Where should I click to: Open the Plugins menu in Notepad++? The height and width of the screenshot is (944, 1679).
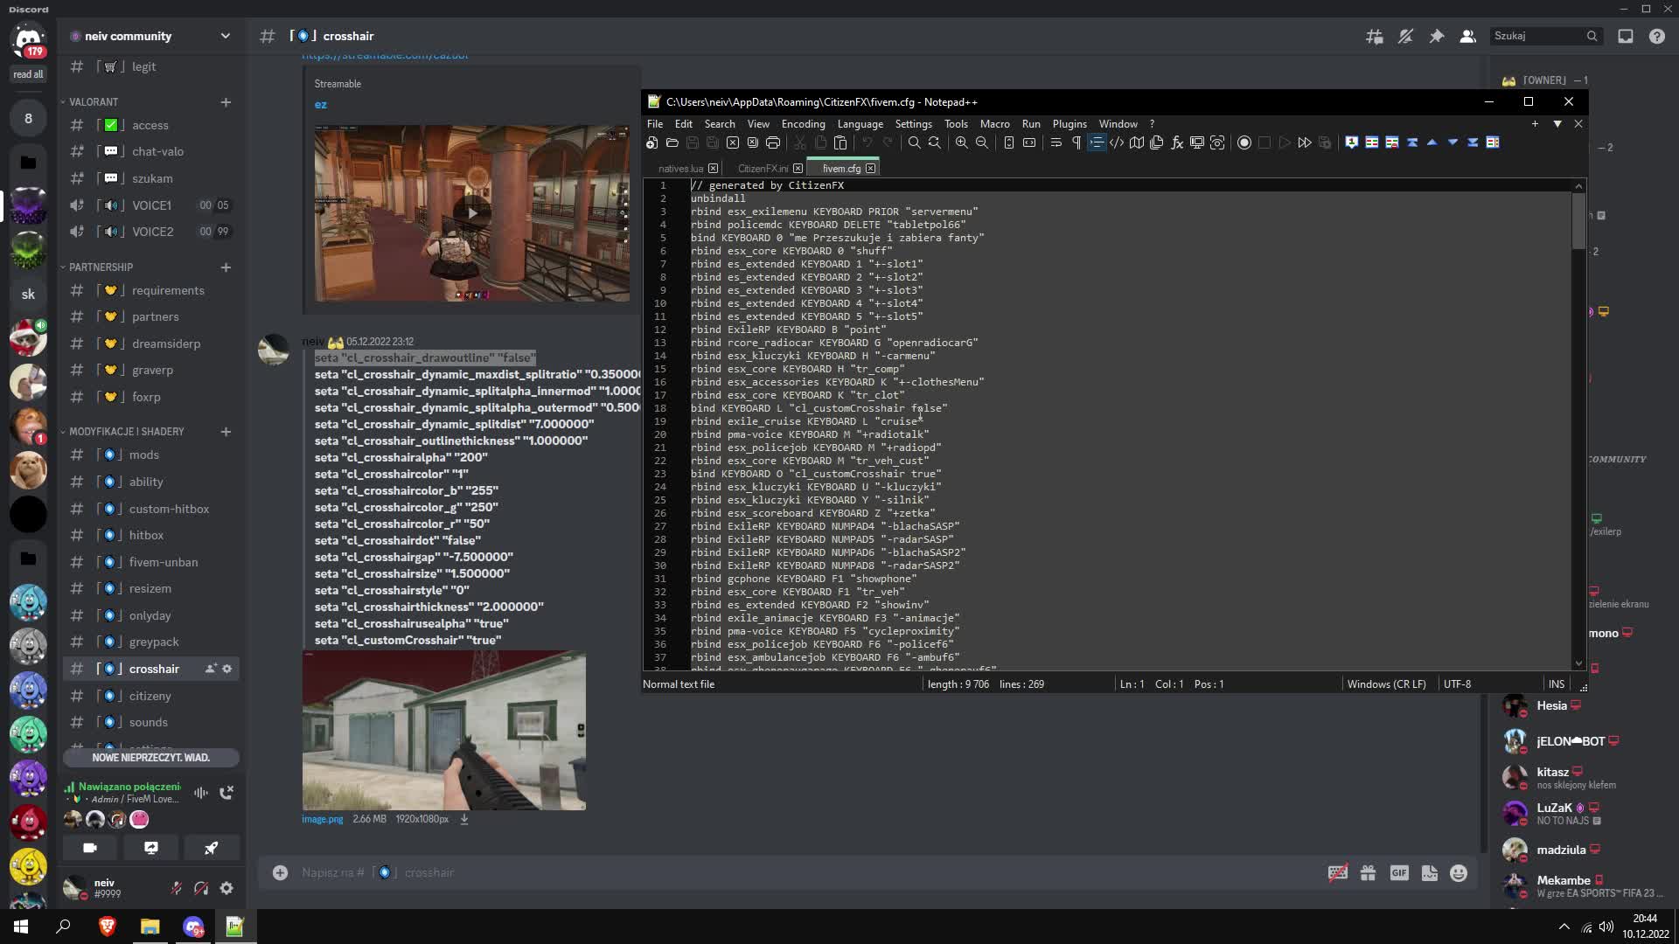tap(1069, 124)
